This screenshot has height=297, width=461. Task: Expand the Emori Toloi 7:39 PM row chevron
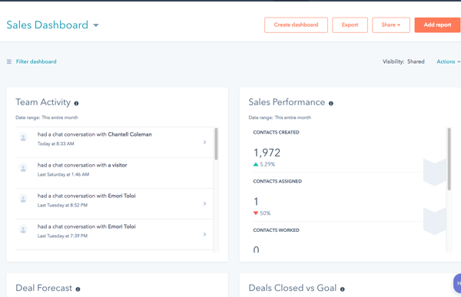click(204, 234)
